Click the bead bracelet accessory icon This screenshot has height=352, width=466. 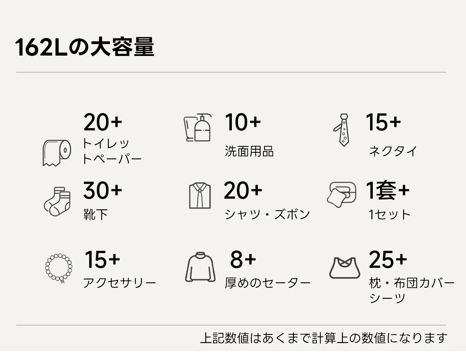[x=59, y=268]
